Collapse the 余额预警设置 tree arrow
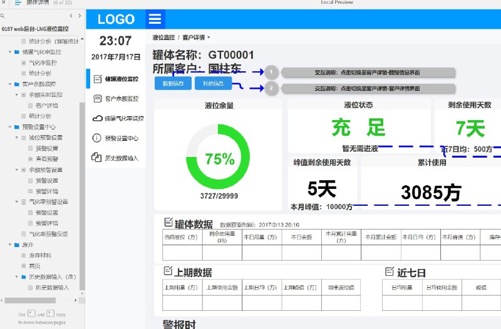The height and width of the screenshot is (329, 501). (x=17, y=170)
